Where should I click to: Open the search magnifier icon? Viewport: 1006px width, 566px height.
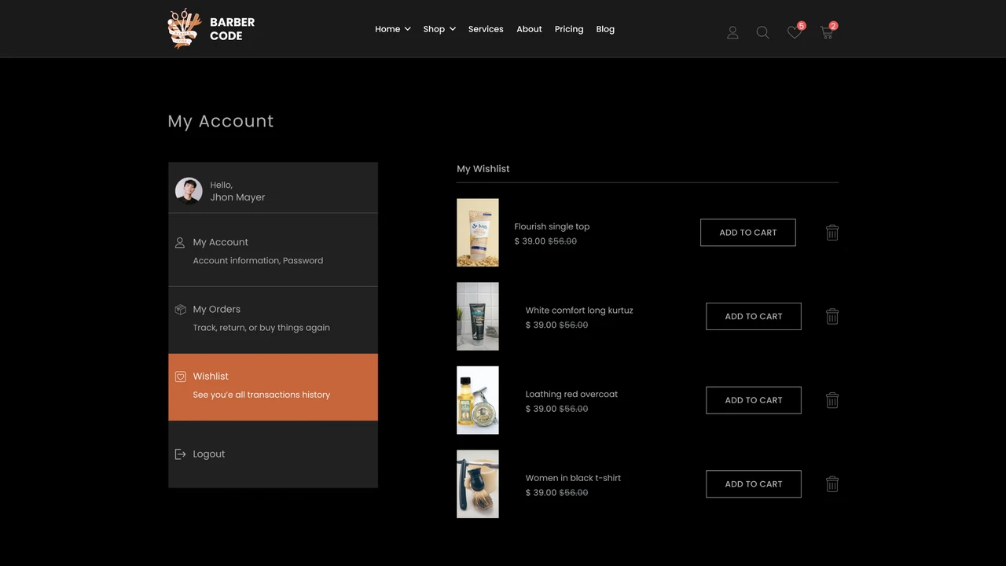762,32
